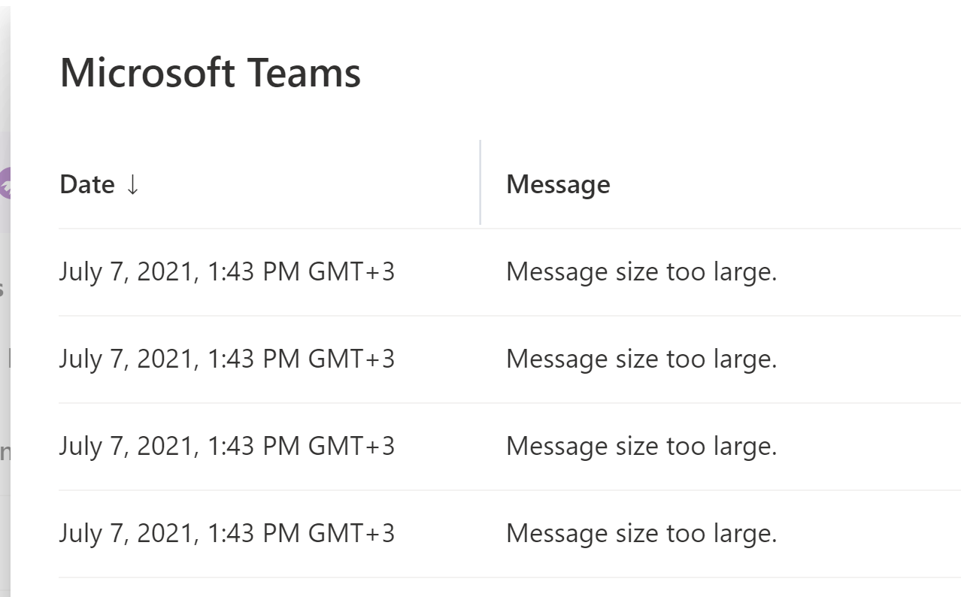961x597 pixels.
Task: Click the descending sort arrow beside Date
Action: [x=132, y=184]
